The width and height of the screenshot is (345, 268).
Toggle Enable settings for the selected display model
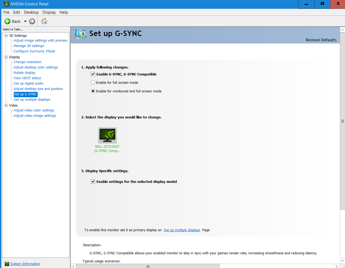click(x=93, y=182)
